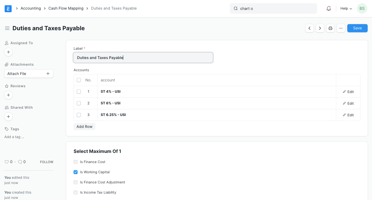372x200 pixels.
Task: Open the BS user avatar menu
Action: pos(362,8)
